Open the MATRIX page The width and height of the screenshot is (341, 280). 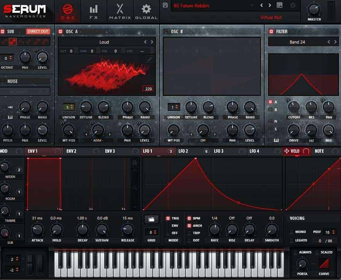point(120,12)
